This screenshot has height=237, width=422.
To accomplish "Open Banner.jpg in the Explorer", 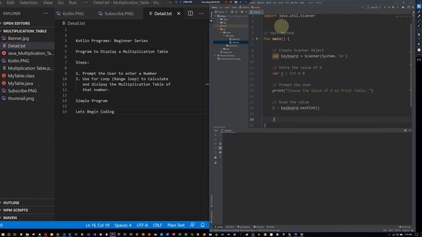I will 18,38.
